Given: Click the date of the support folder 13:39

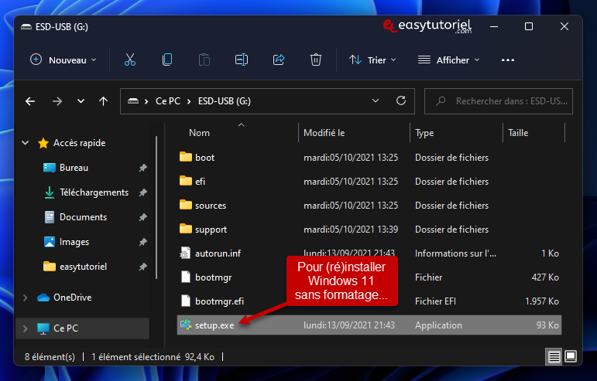Looking at the screenshot, I should point(351,230).
